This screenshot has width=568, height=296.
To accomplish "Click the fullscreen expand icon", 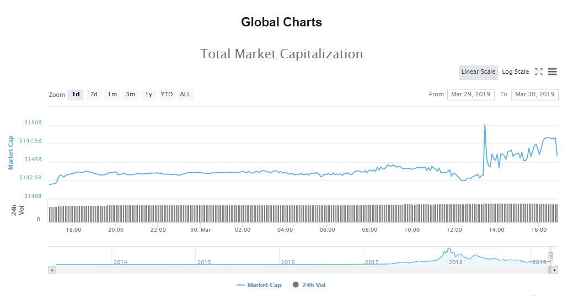I will coord(539,72).
